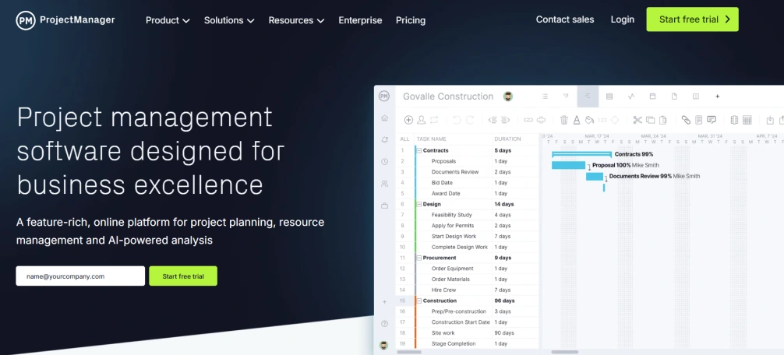
Task: Click the Documents Review Gantt bar
Action: tap(595, 176)
